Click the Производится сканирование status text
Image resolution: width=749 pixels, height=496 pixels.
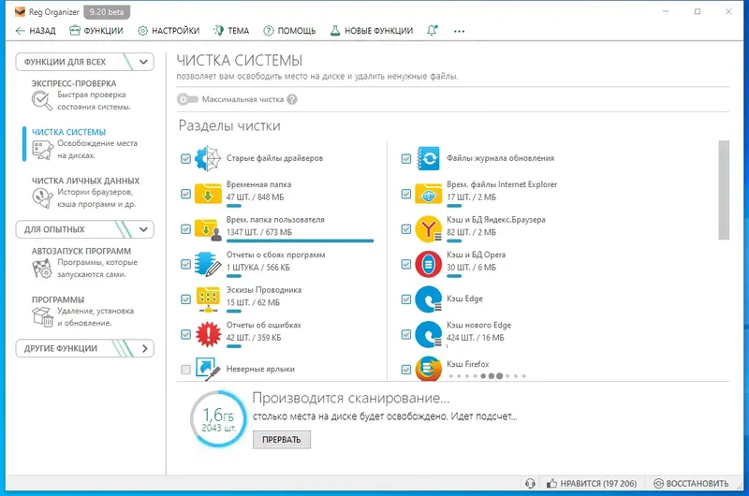click(x=350, y=398)
